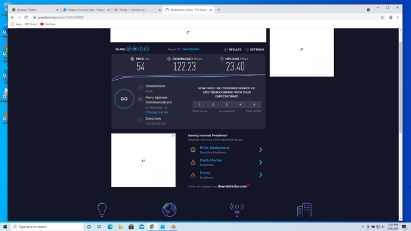Click the ad info icon
Screen dimensions: 411x231
click(173, 136)
